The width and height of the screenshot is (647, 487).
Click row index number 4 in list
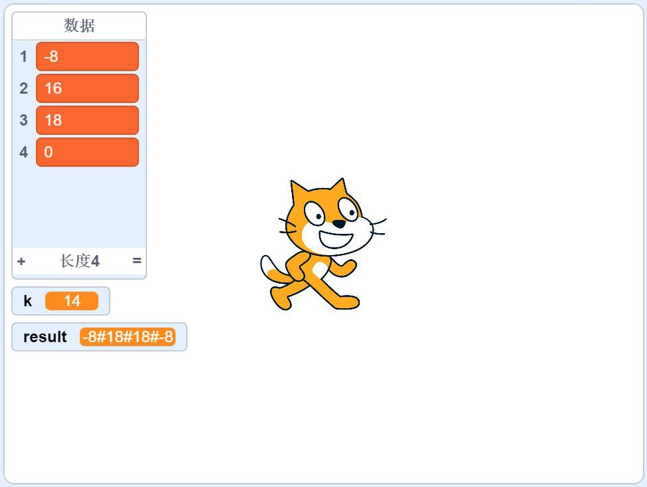pos(23,152)
